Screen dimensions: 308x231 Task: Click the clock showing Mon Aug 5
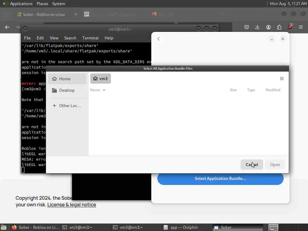pyautogui.click(x=288, y=4)
